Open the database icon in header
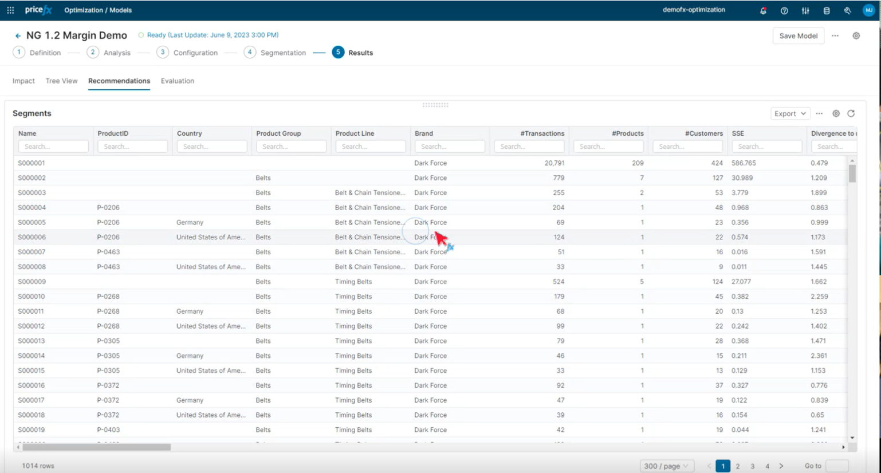The image size is (881, 473). pos(826,10)
